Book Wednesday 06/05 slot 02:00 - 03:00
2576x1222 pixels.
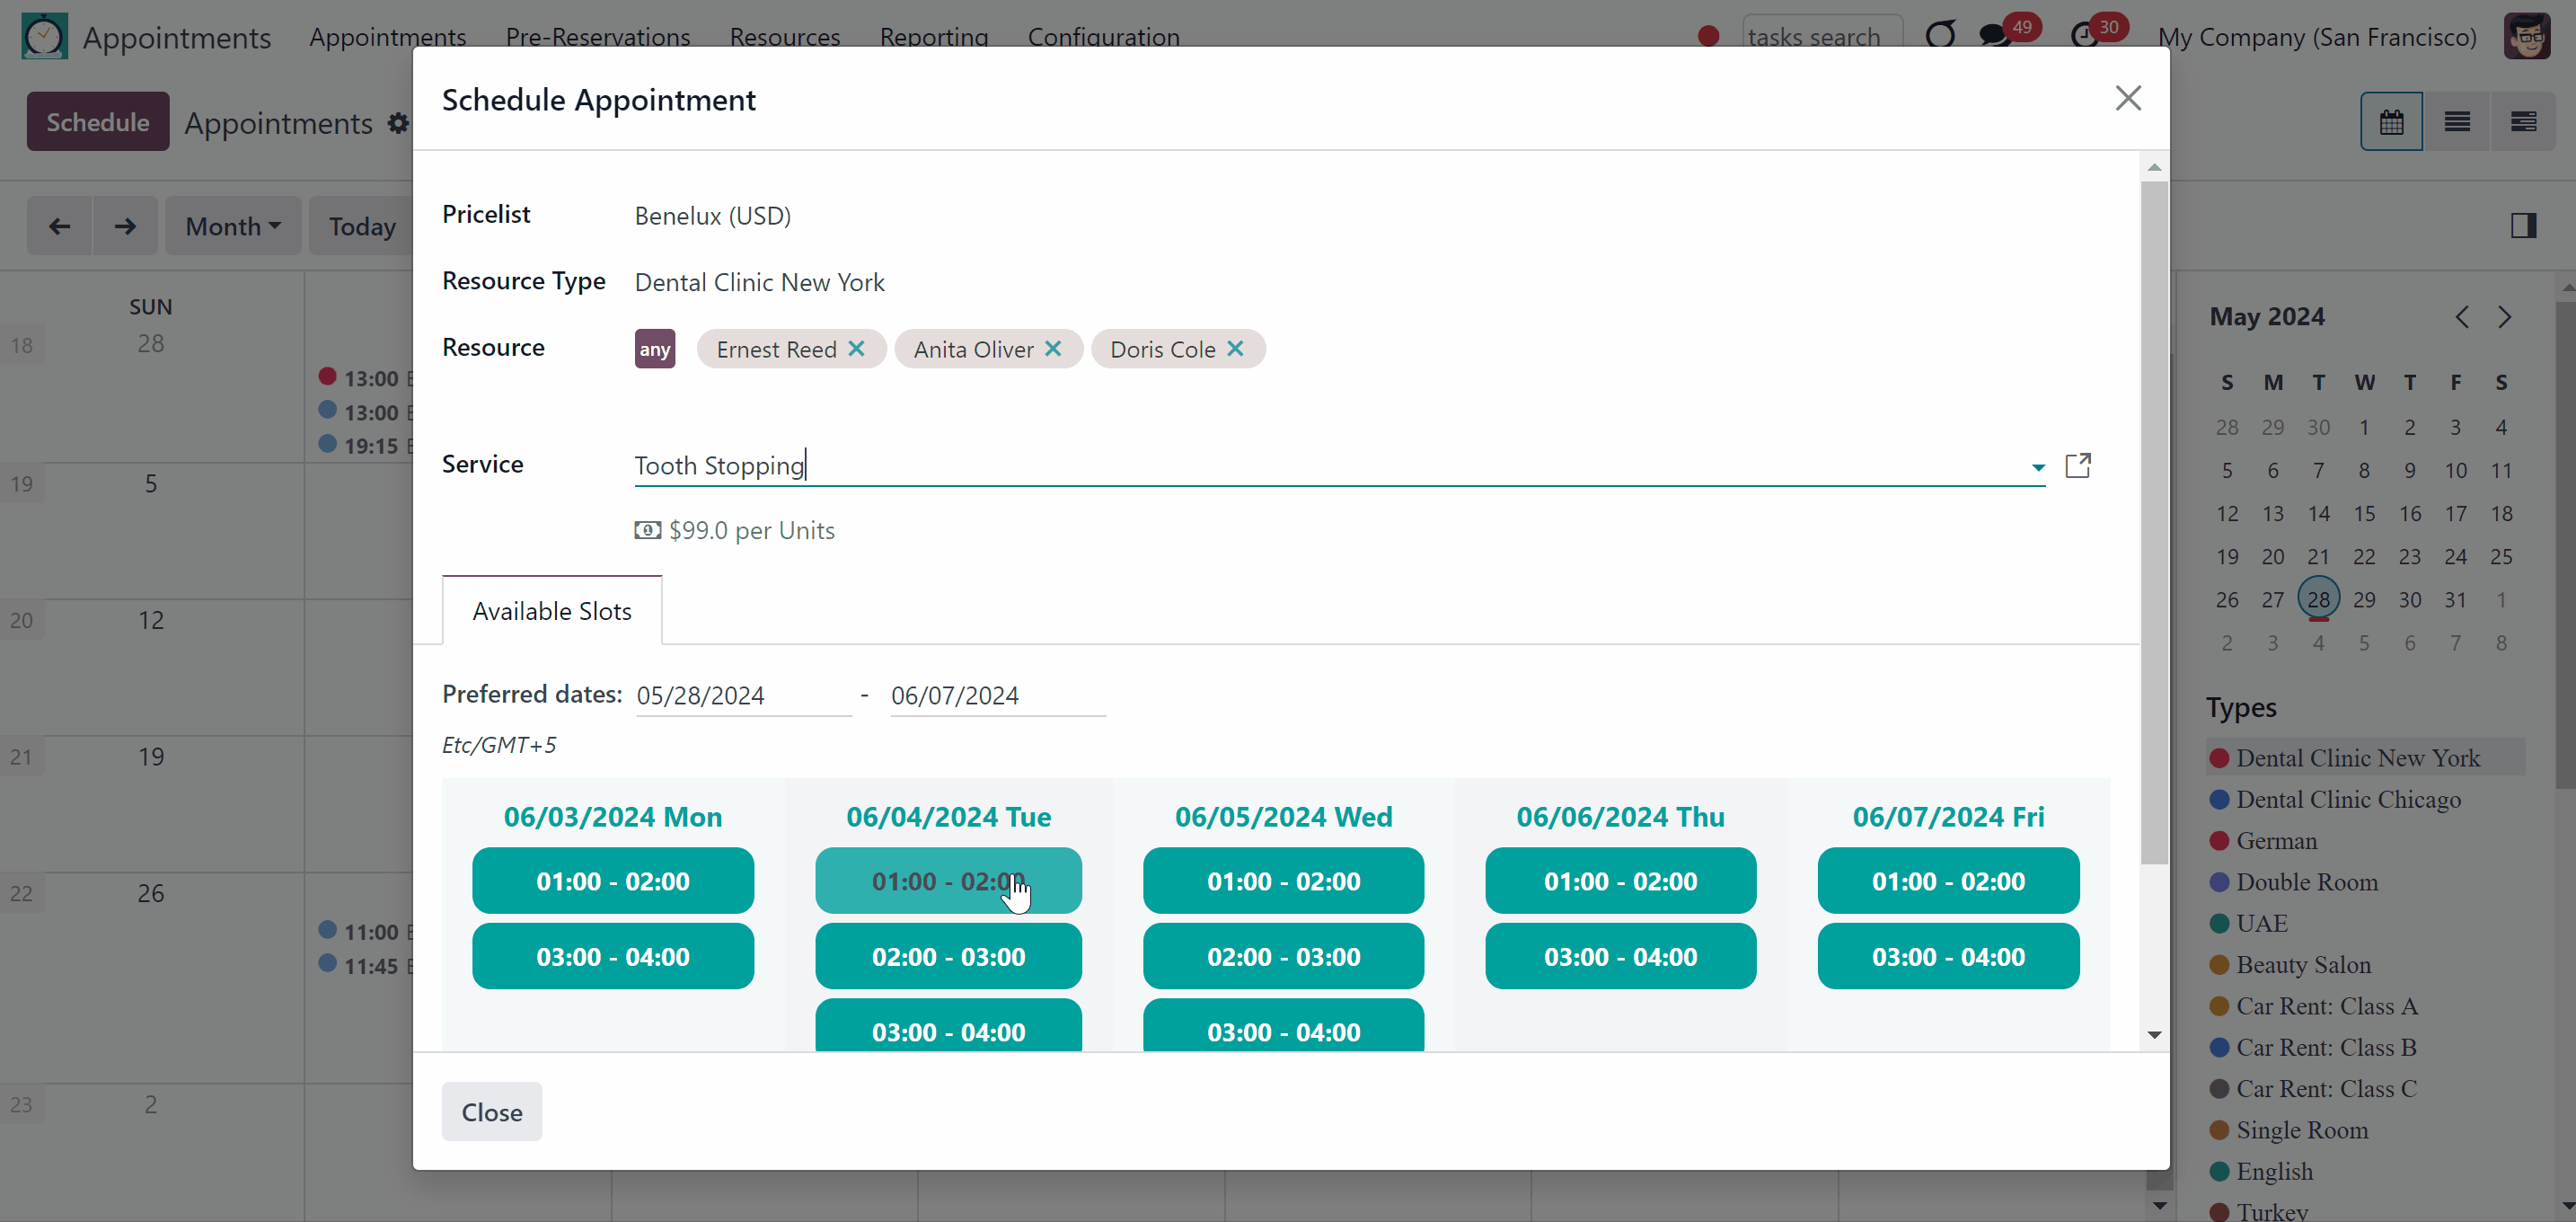tap(1283, 957)
